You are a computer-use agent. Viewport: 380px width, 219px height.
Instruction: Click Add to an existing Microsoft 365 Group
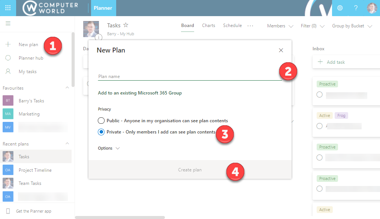140,92
